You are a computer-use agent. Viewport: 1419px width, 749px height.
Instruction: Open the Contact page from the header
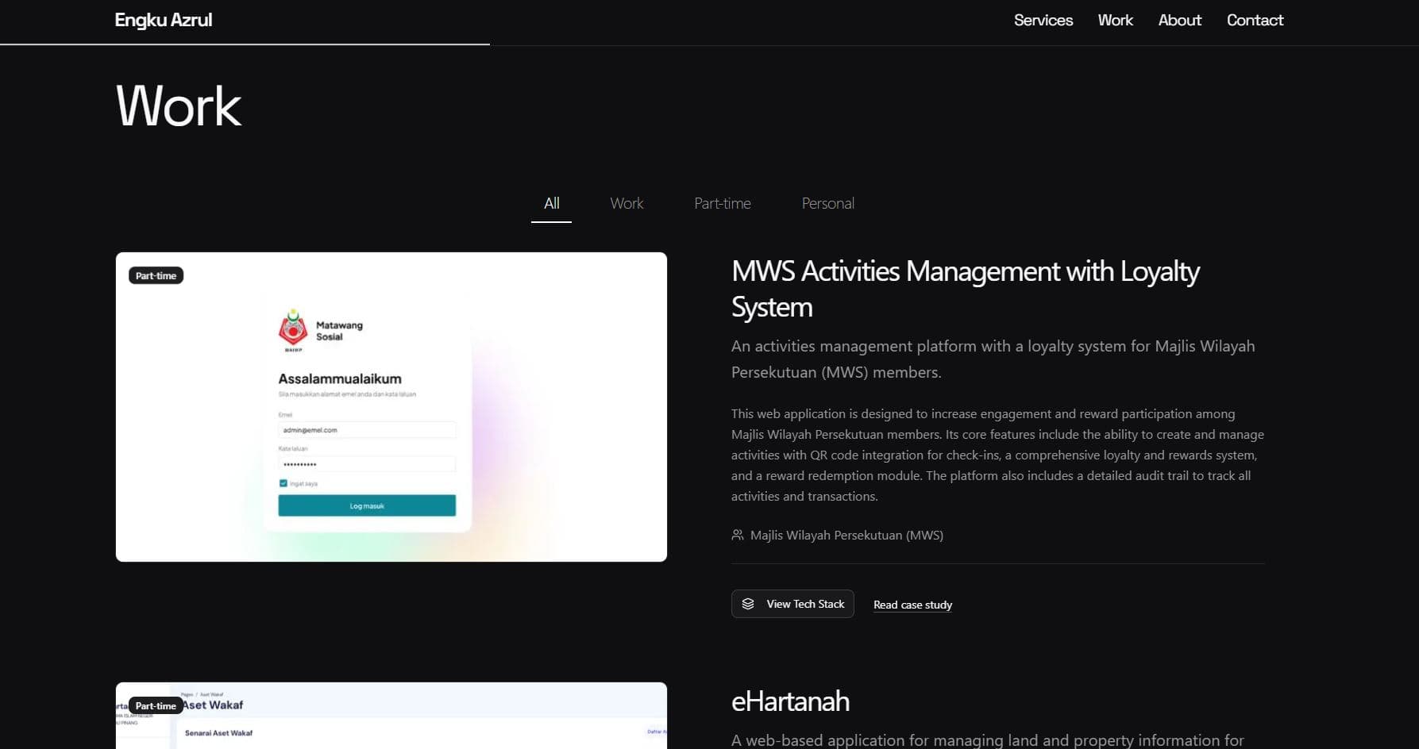point(1254,21)
